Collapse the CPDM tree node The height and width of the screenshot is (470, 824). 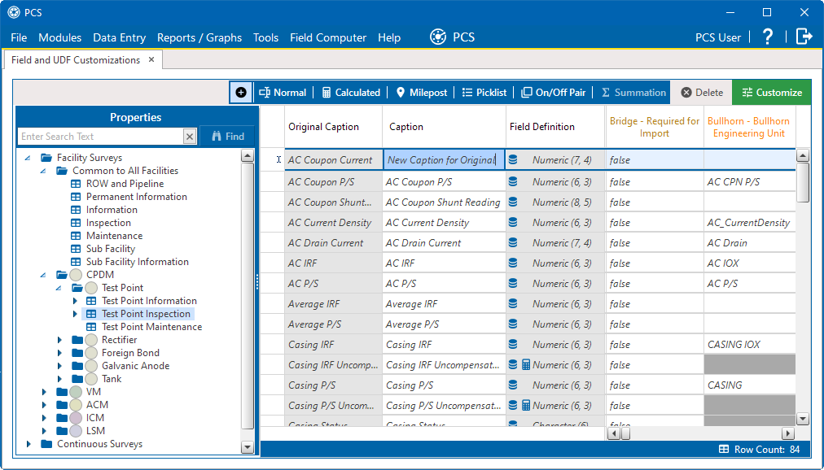[44, 275]
